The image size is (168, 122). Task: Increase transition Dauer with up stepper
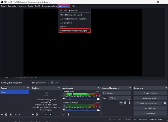point(130,97)
